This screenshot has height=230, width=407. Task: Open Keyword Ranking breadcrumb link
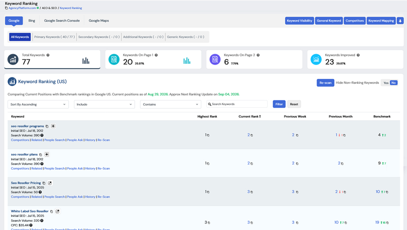[71, 8]
